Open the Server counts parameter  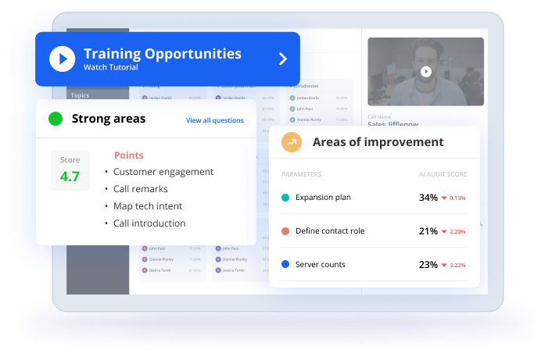tap(321, 265)
